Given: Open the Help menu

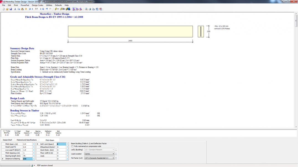Looking at the screenshot, I should [67, 5].
